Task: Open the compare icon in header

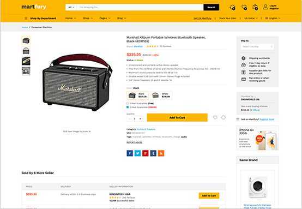Action: [232, 8]
